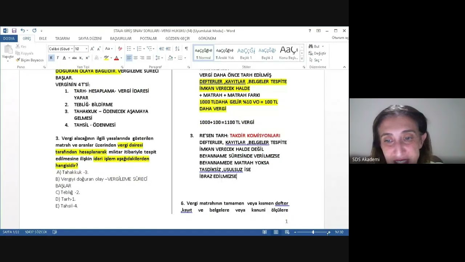The image size is (465, 262).
Task: Apply the Başlık 2 style
Action: click(x=267, y=53)
